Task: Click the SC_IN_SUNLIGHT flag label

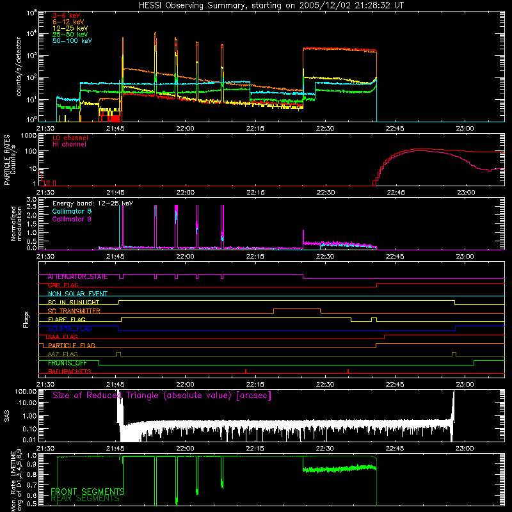Action: (74, 302)
